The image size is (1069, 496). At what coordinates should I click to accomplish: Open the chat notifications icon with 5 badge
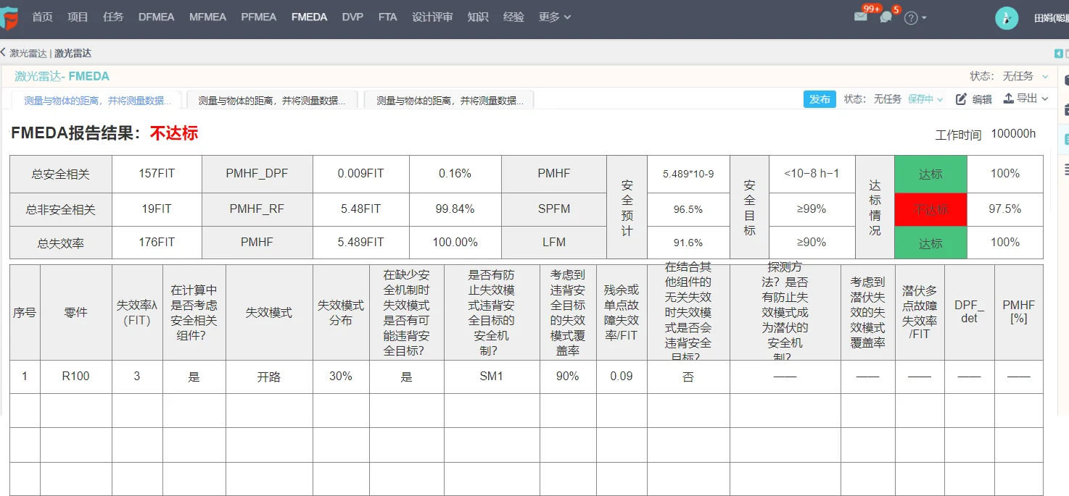click(886, 17)
